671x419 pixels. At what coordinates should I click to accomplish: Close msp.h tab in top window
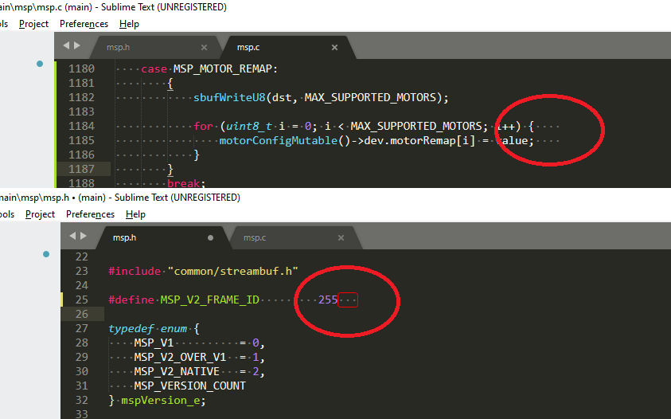coord(204,48)
